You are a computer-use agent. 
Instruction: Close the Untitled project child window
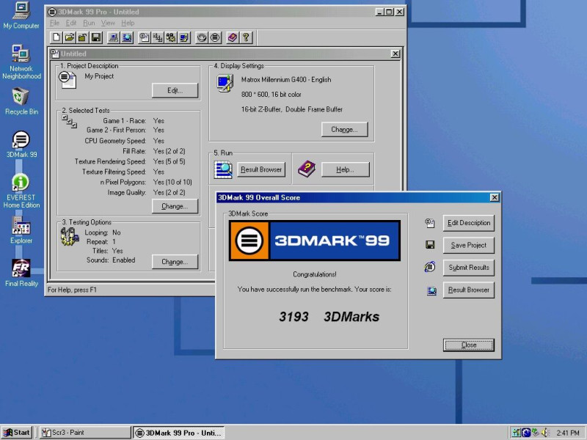click(x=395, y=54)
